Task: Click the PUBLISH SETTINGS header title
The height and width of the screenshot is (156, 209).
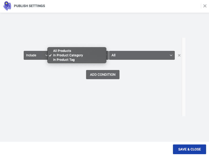Action: pyautogui.click(x=29, y=6)
